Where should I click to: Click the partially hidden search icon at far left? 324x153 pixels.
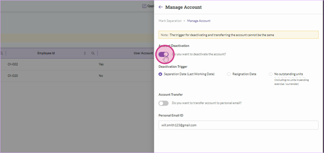1,53
